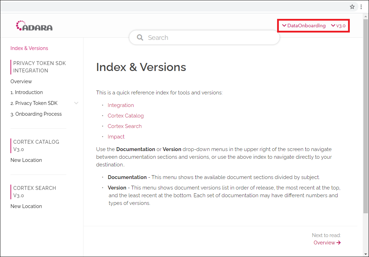This screenshot has height=257, width=369.
Task: Click the Privacy Token SDK Integration heading
Action: [x=39, y=67]
